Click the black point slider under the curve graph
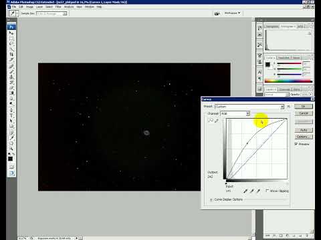 coord(226,183)
